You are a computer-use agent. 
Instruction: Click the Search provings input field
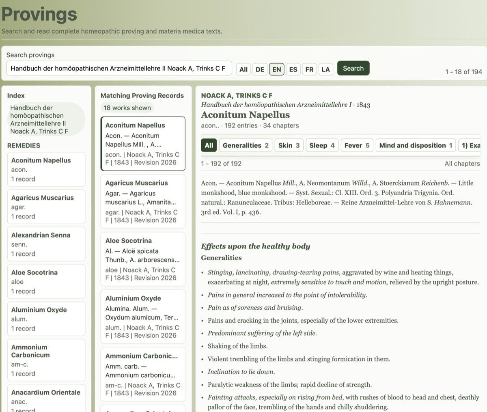point(119,68)
